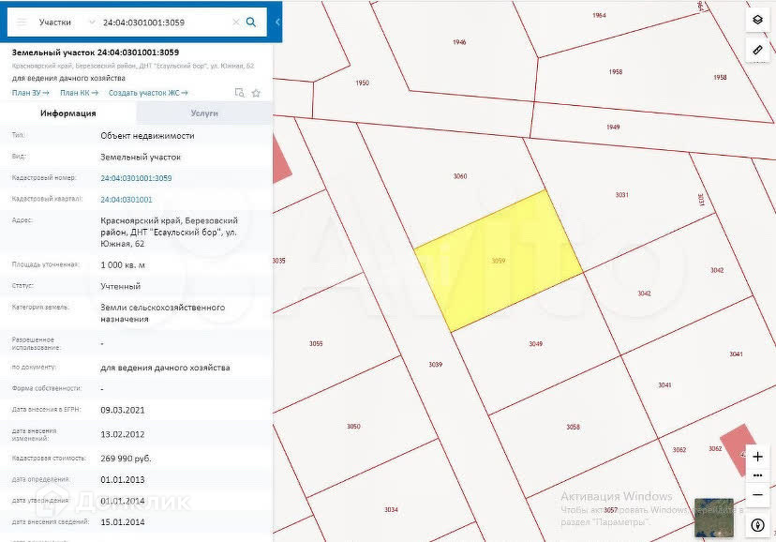Screen dimensions: 776x542
Task: Click Земельный участок title header text
Action: tap(96, 52)
